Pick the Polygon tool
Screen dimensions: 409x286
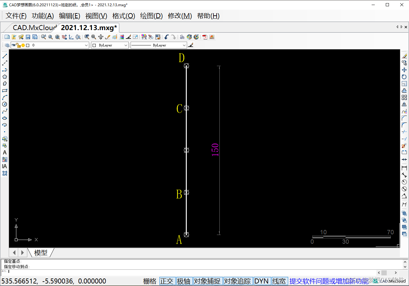pos(5,77)
